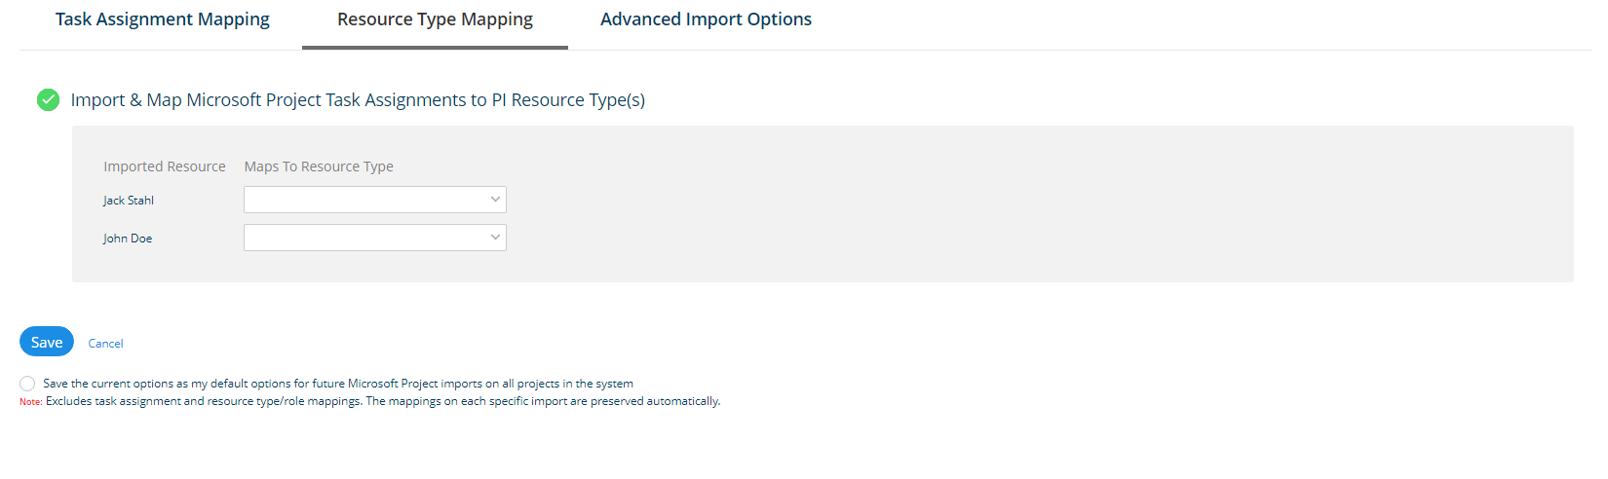Open the resource type dropdown for John Doe
Image resolution: width=1608 pixels, height=479 pixels.
365,238
